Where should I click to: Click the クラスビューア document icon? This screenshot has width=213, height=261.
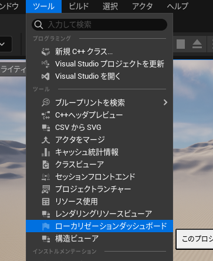click(x=46, y=165)
